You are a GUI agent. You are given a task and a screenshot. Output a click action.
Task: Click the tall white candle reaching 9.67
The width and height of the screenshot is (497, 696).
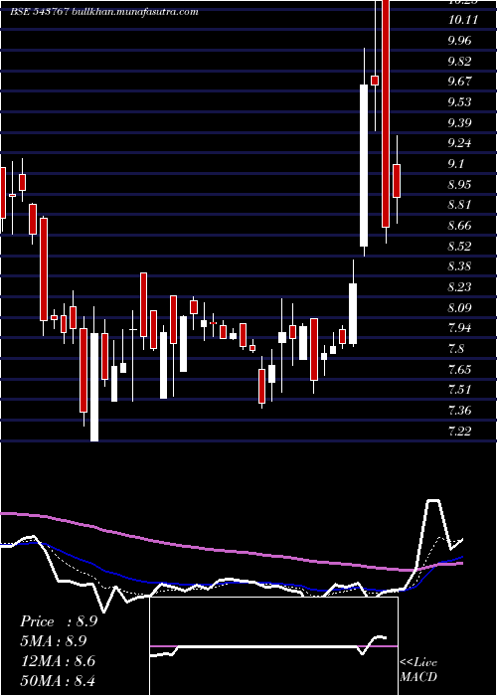pos(364,165)
